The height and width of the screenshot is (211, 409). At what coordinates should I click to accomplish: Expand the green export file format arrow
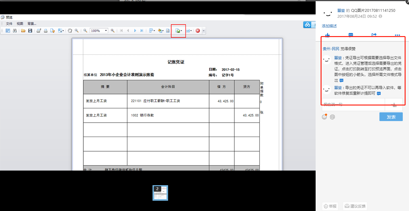[x=181, y=31]
